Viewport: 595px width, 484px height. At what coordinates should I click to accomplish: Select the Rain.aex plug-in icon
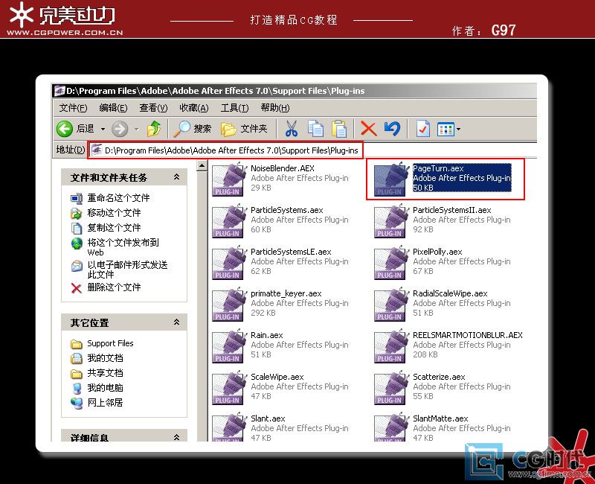[229, 346]
